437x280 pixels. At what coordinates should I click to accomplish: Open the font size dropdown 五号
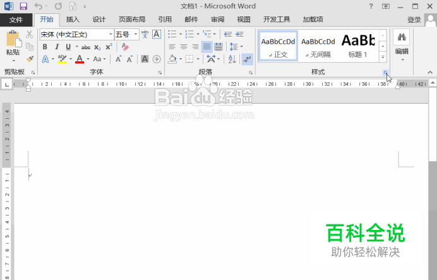pos(136,34)
